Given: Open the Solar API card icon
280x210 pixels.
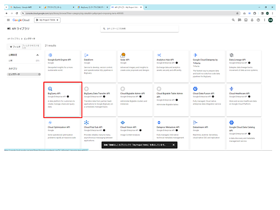Looking at the screenshot, I should coord(123,55).
